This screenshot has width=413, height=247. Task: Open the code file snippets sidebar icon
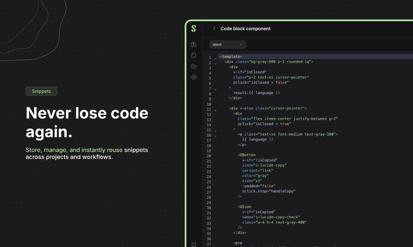[x=194, y=55]
